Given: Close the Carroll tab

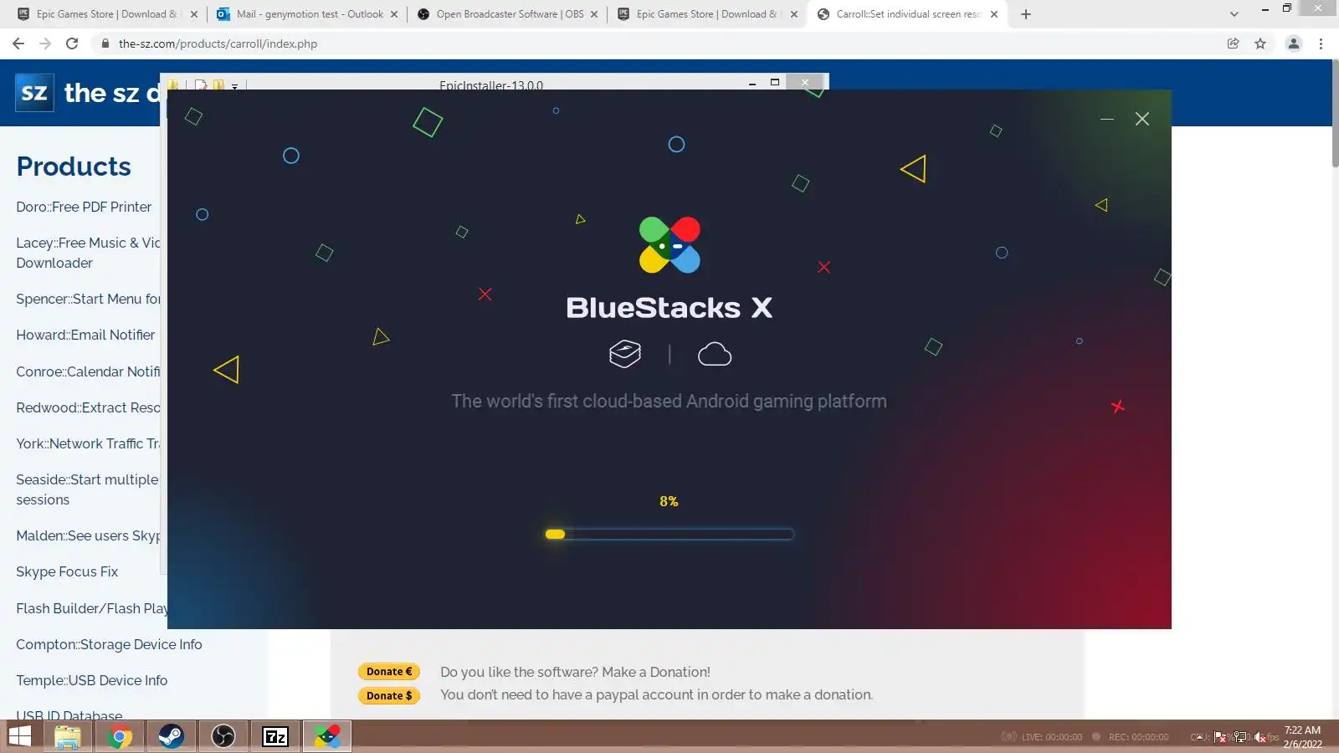Looking at the screenshot, I should point(994,14).
